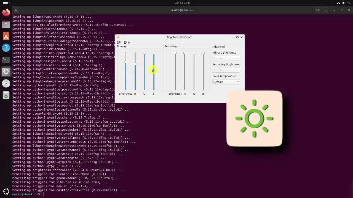
Task: Launch the Files manager dock icon
Action: [6, 24]
